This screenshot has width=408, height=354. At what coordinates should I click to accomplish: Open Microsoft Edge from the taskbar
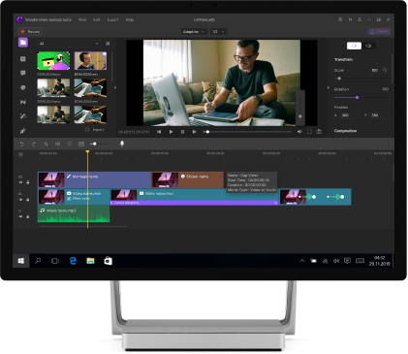[73, 261]
